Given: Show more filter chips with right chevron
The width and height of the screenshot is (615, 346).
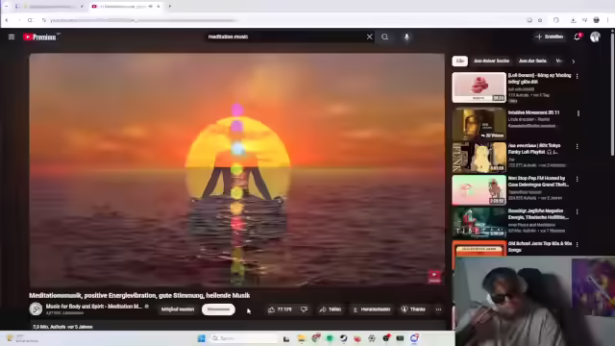Looking at the screenshot, I should click(x=573, y=62).
